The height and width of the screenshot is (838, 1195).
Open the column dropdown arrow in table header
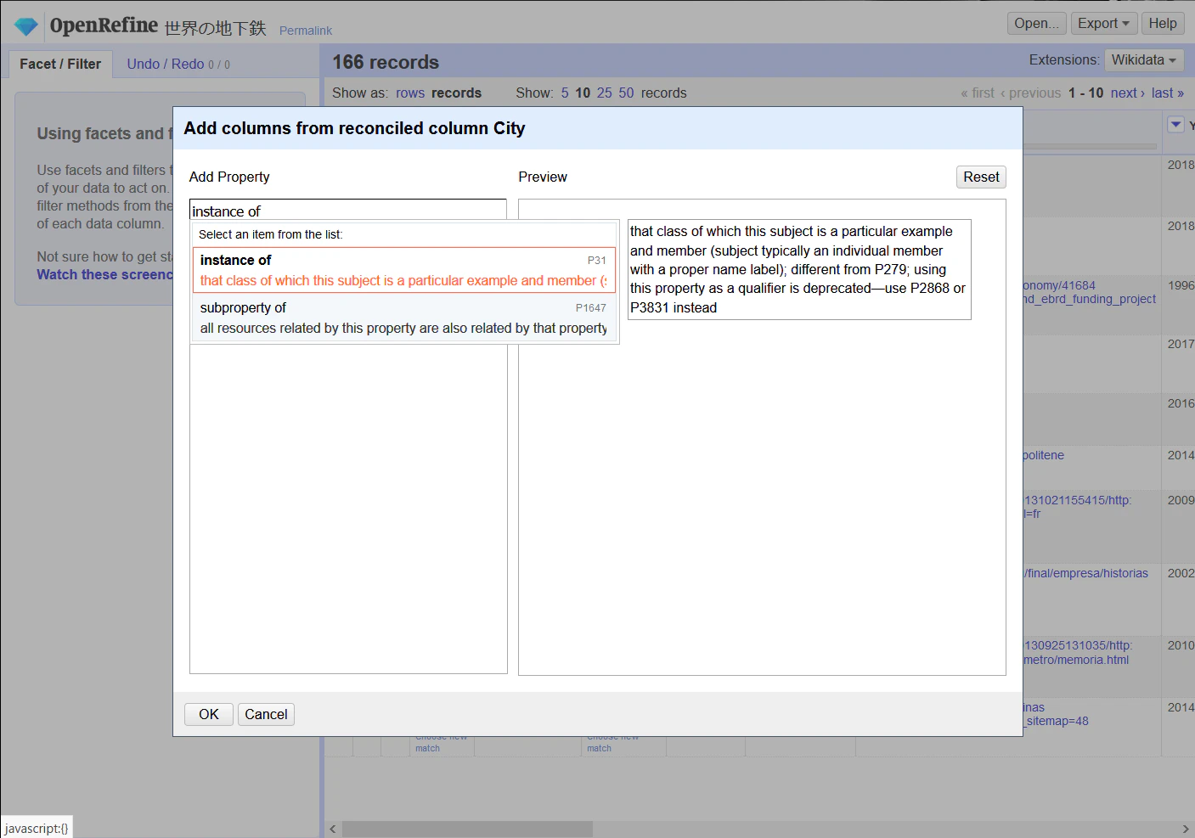(1175, 125)
